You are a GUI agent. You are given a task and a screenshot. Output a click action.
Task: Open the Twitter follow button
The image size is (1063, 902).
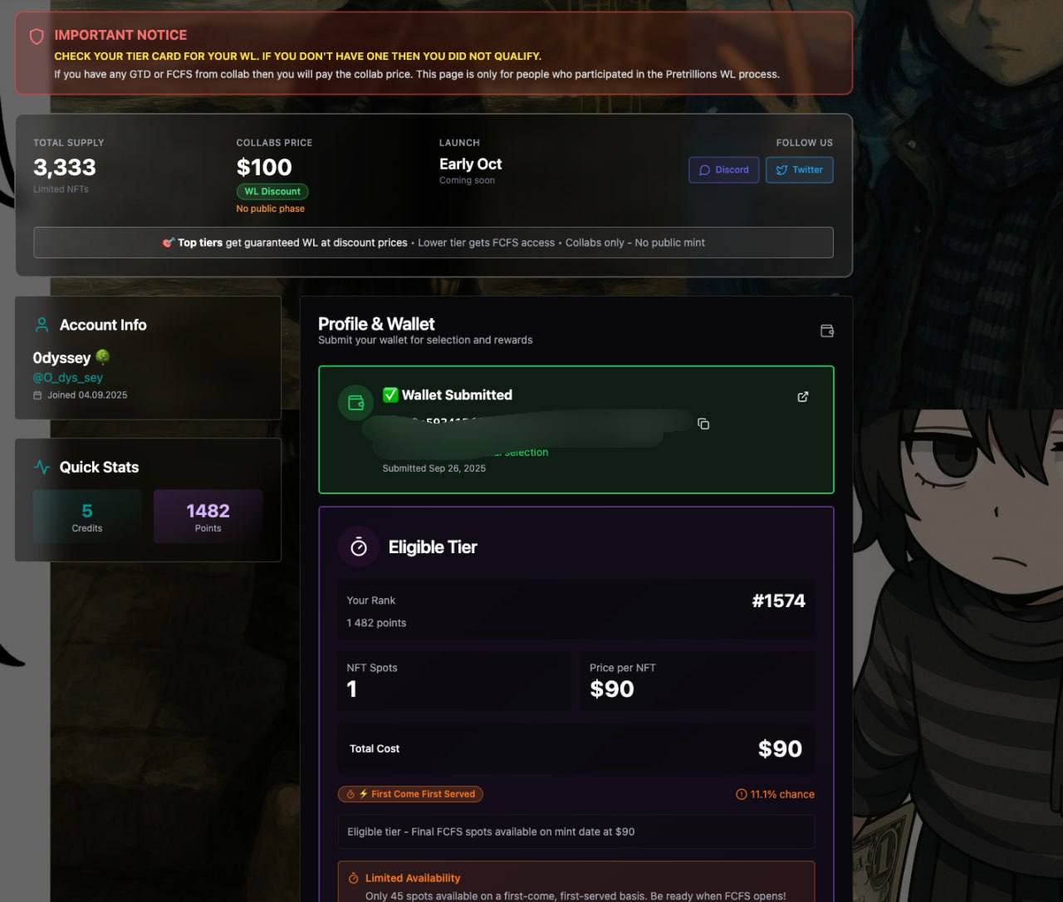coord(799,169)
